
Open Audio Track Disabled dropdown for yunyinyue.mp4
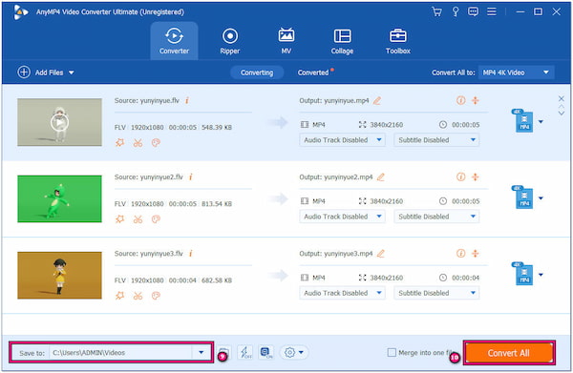click(x=343, y=140)
